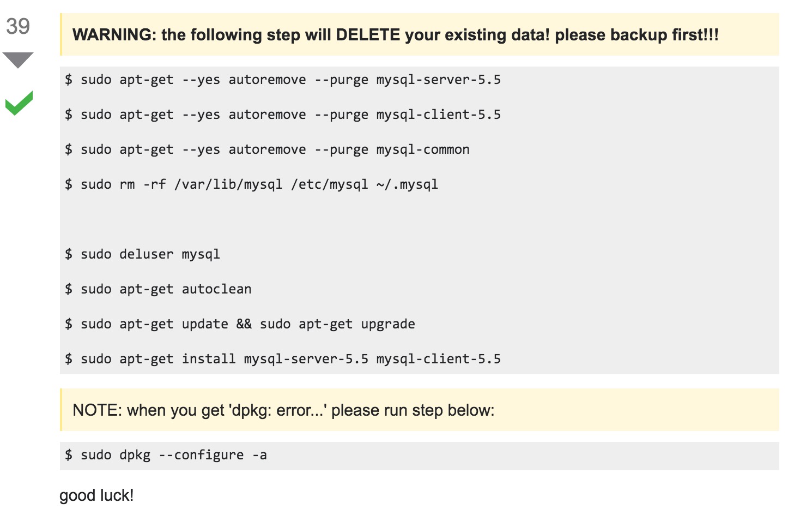Click the sudo rm -rf /var/lib/mysql line

pyautogui.click(x=251, y=184)
